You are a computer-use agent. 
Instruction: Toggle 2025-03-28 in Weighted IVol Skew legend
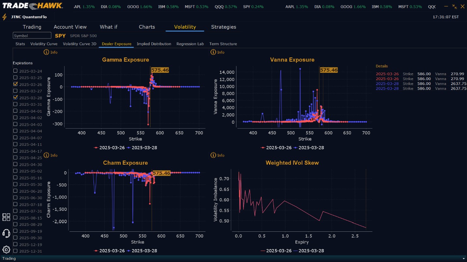click(309, 251)
